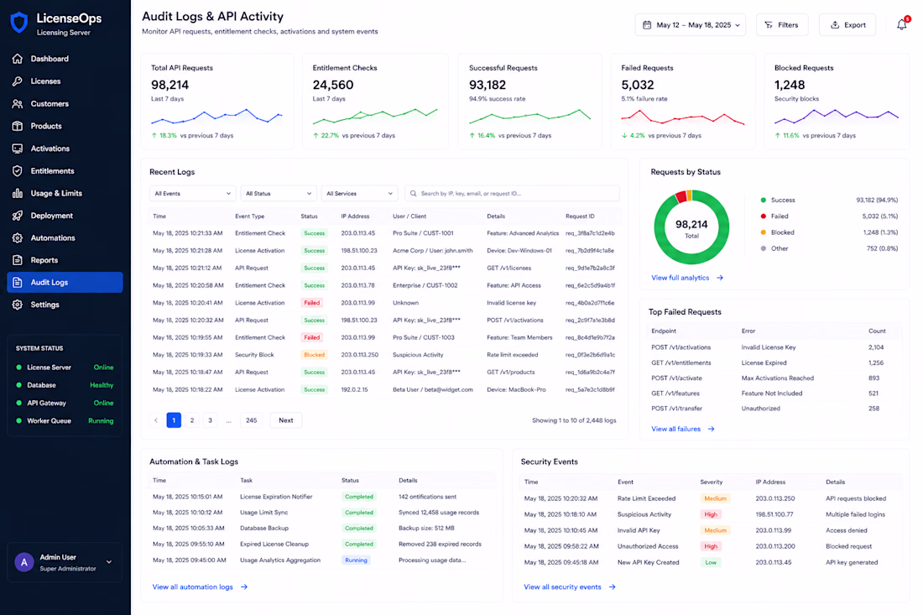Click arrow beside View full analytics
The image size is (923, 615).
(x=720, y=278)
